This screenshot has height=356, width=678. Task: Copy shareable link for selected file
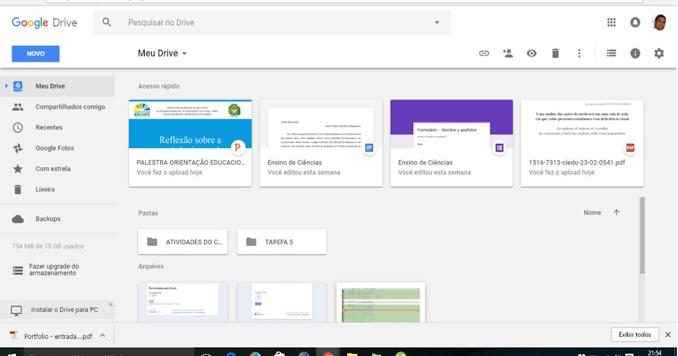click(x=484, y=53)
